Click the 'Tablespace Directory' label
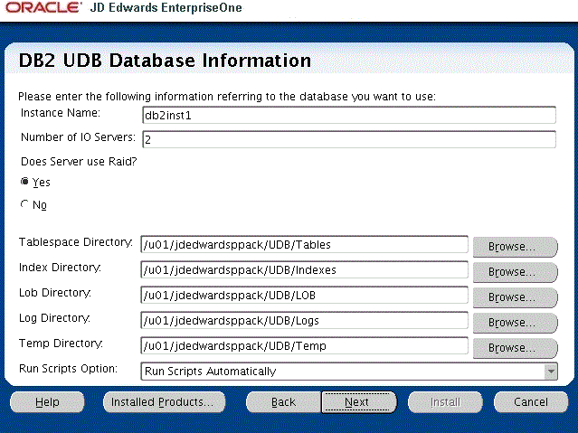 [x=76, y=242]
